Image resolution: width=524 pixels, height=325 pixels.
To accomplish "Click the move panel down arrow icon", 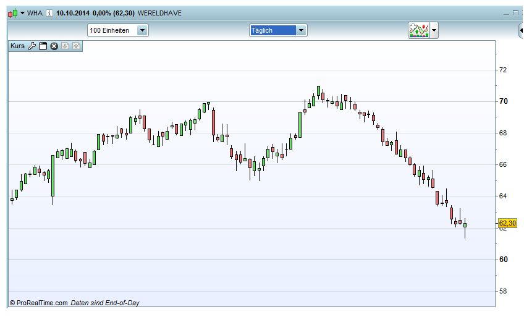I will 65,46.
